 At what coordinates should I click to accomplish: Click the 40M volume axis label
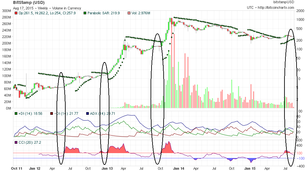[8, 95]
